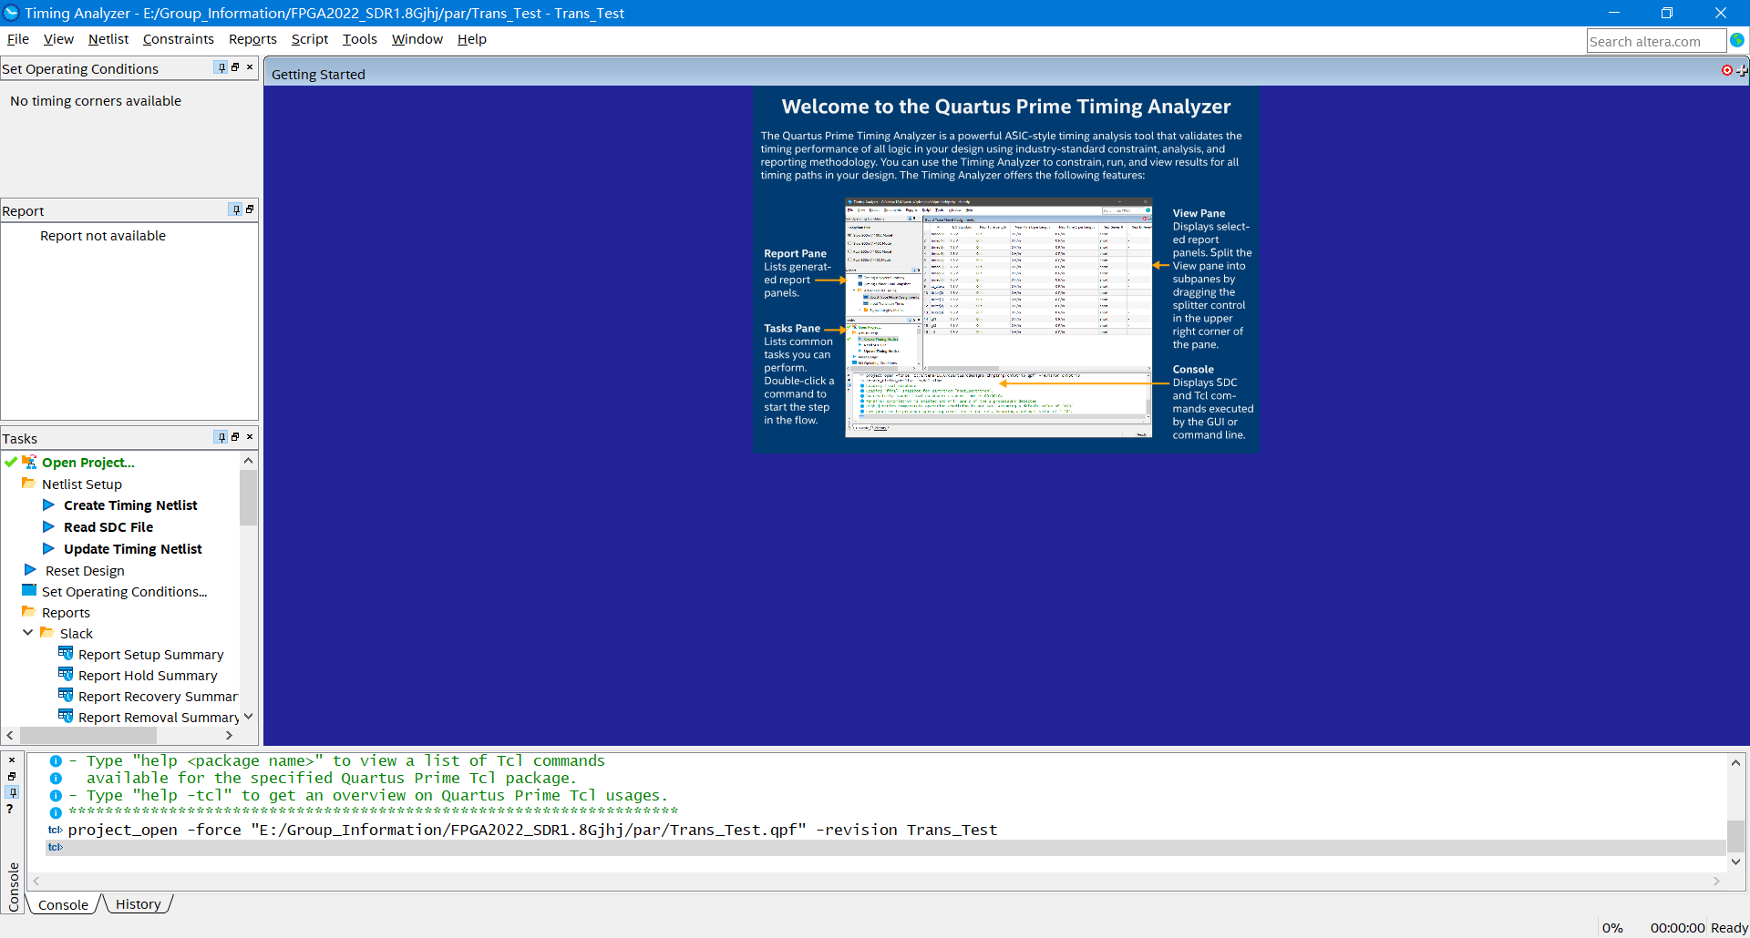Float the Tasks panel
The width and height of the screenshot is (1750, 938).
[235, 437]
